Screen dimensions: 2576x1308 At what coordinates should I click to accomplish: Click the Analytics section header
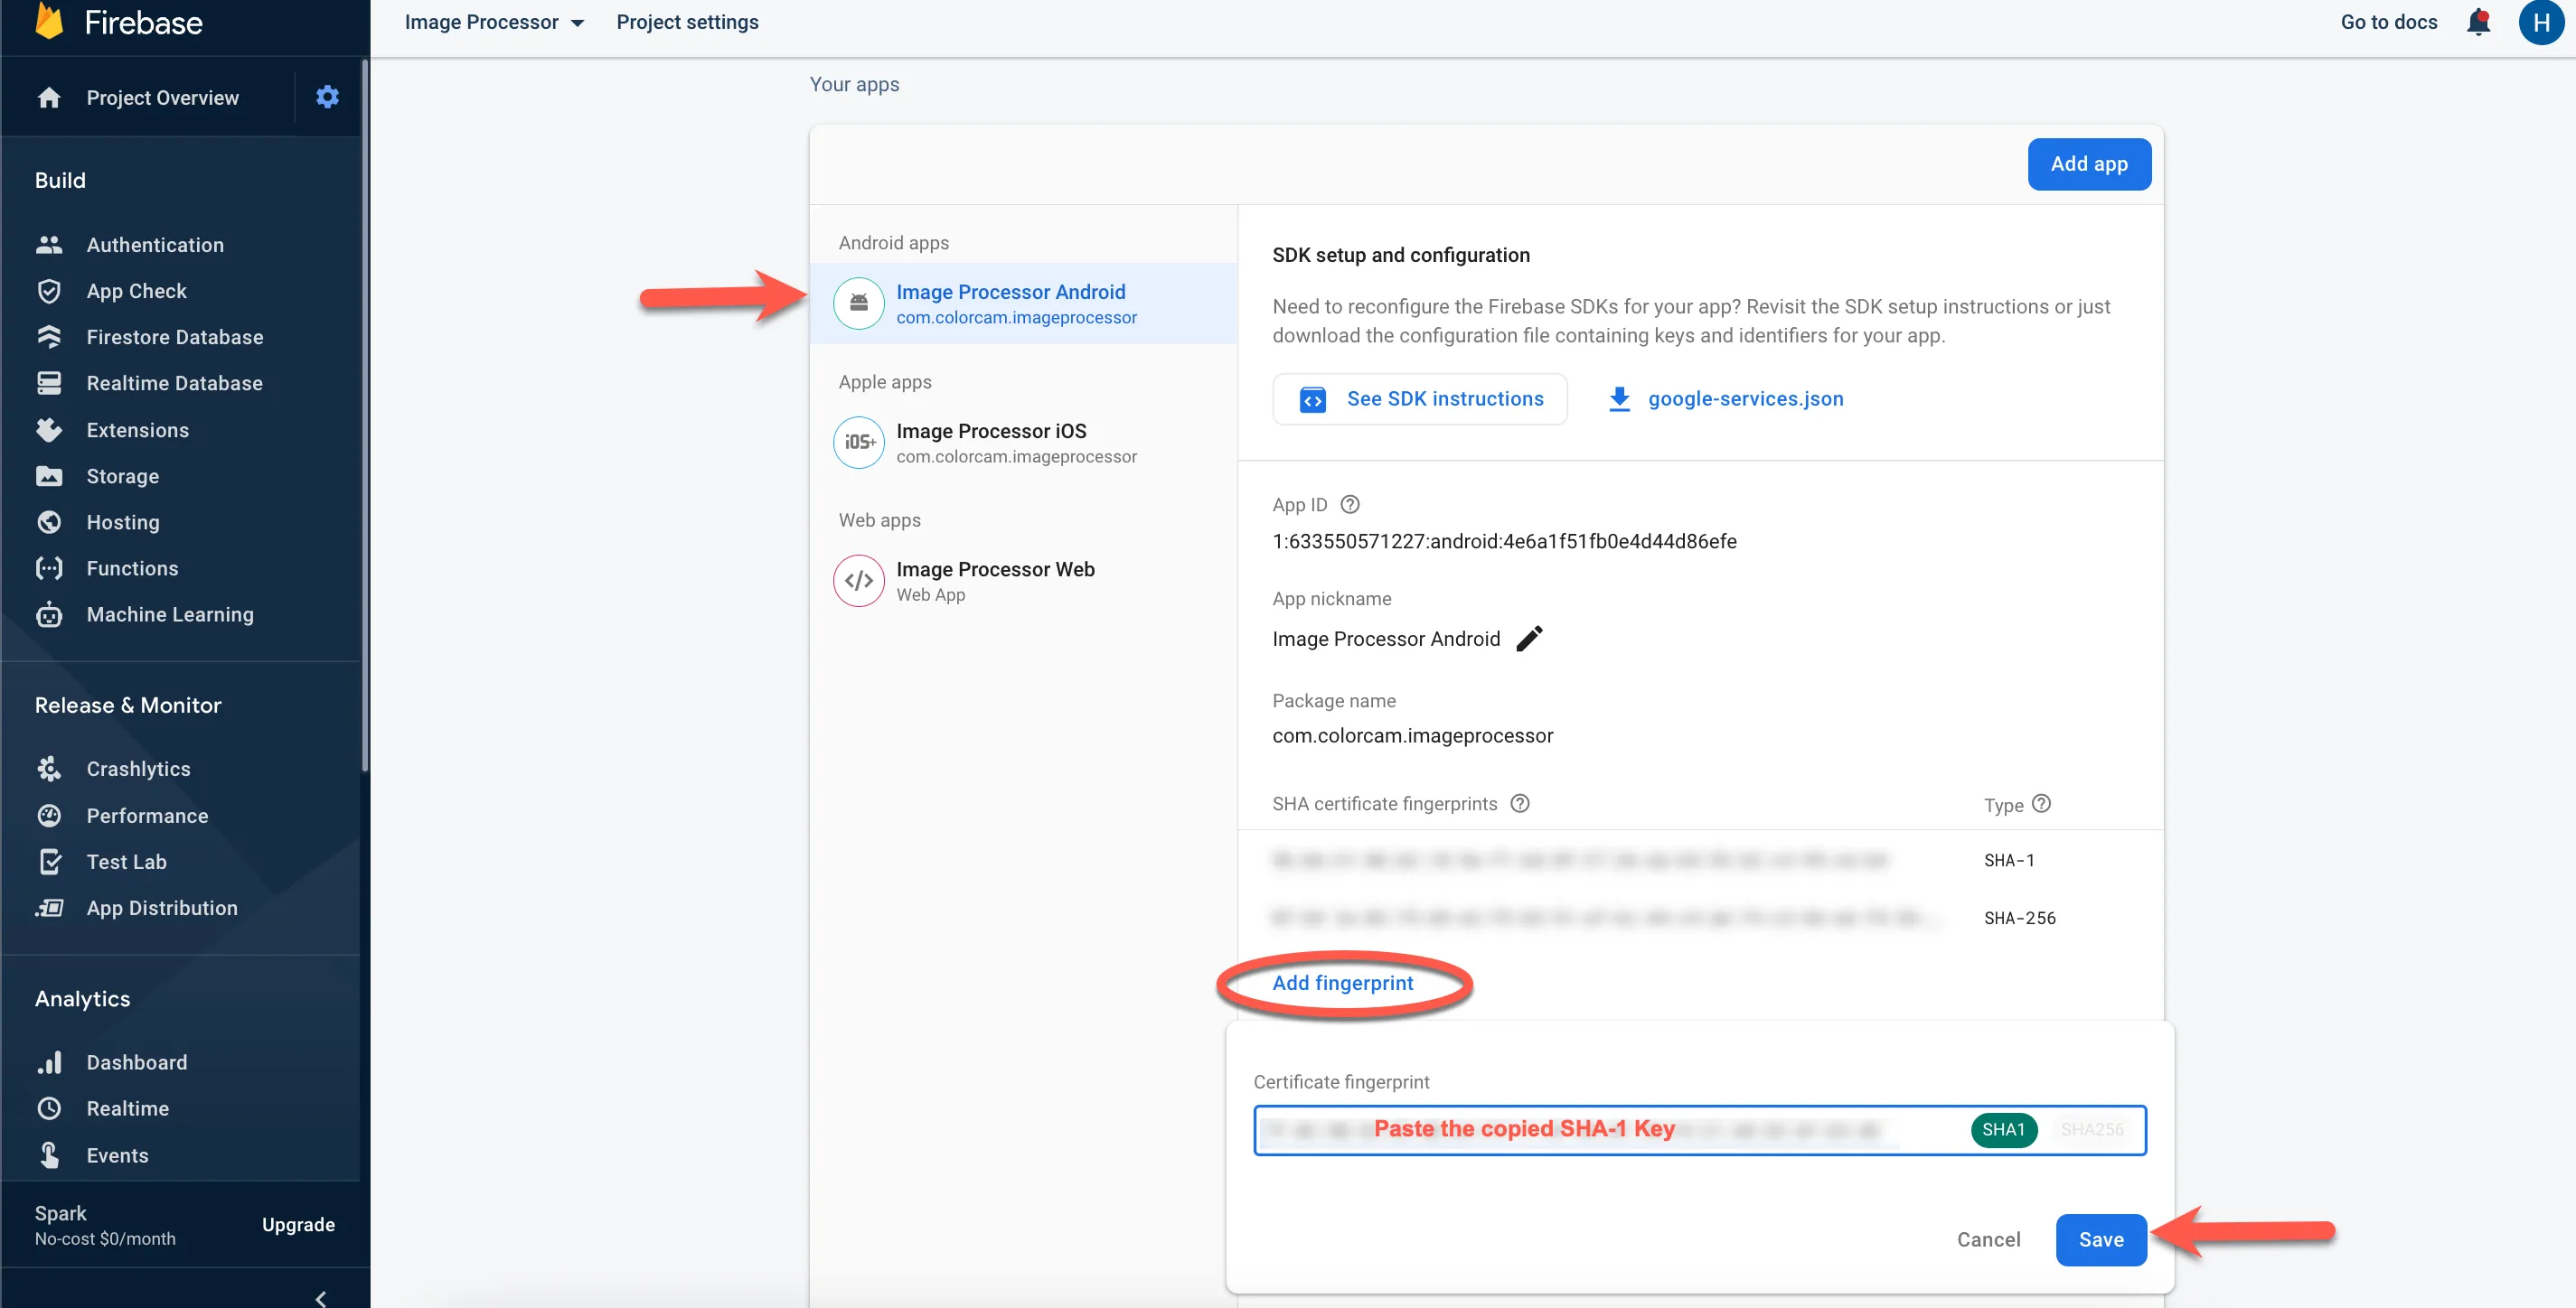pos(82,999)
